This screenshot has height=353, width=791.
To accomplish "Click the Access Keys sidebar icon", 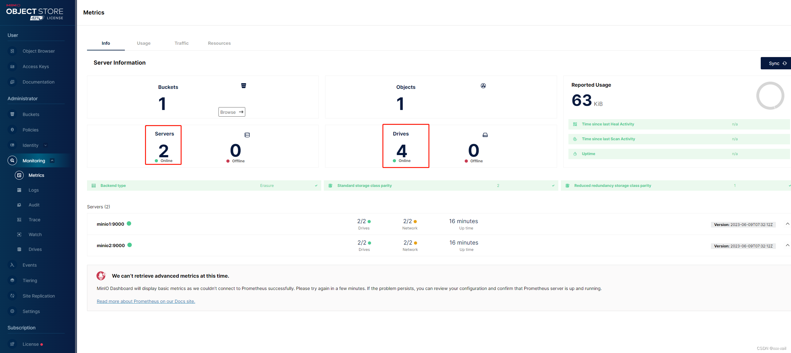I will click(x=12, y=67).
